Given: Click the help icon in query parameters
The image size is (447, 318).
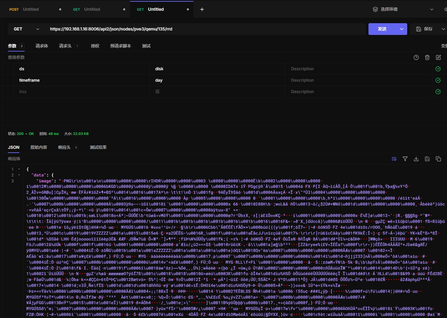Looking at the screenshot, I should tap(416, 57).
